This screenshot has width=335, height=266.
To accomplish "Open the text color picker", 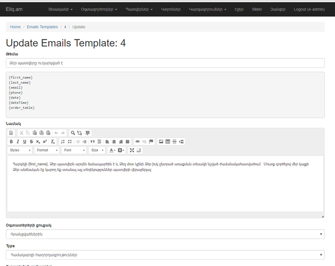I will 112,150.
